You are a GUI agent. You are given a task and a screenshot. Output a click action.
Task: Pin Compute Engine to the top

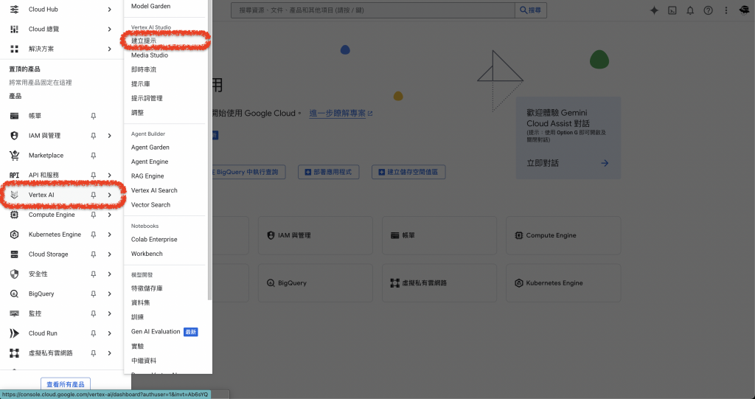pos(94,215)
